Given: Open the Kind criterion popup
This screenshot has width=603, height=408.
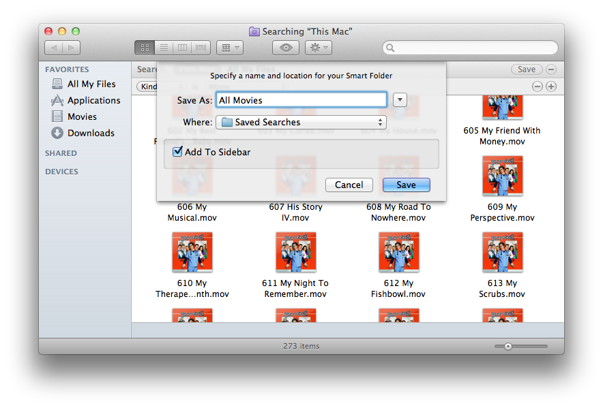Looking at the screenshot, I should (x=147, y=87).
